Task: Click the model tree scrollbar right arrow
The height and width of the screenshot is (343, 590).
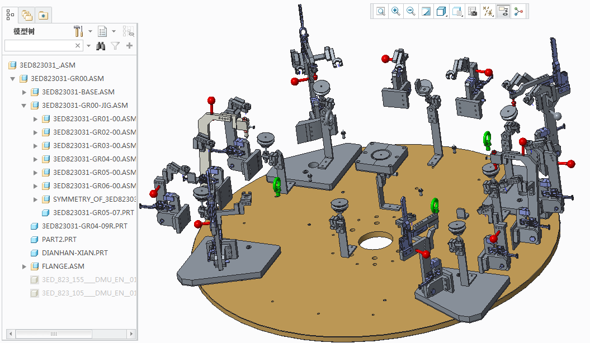Action: coord(131,334)
